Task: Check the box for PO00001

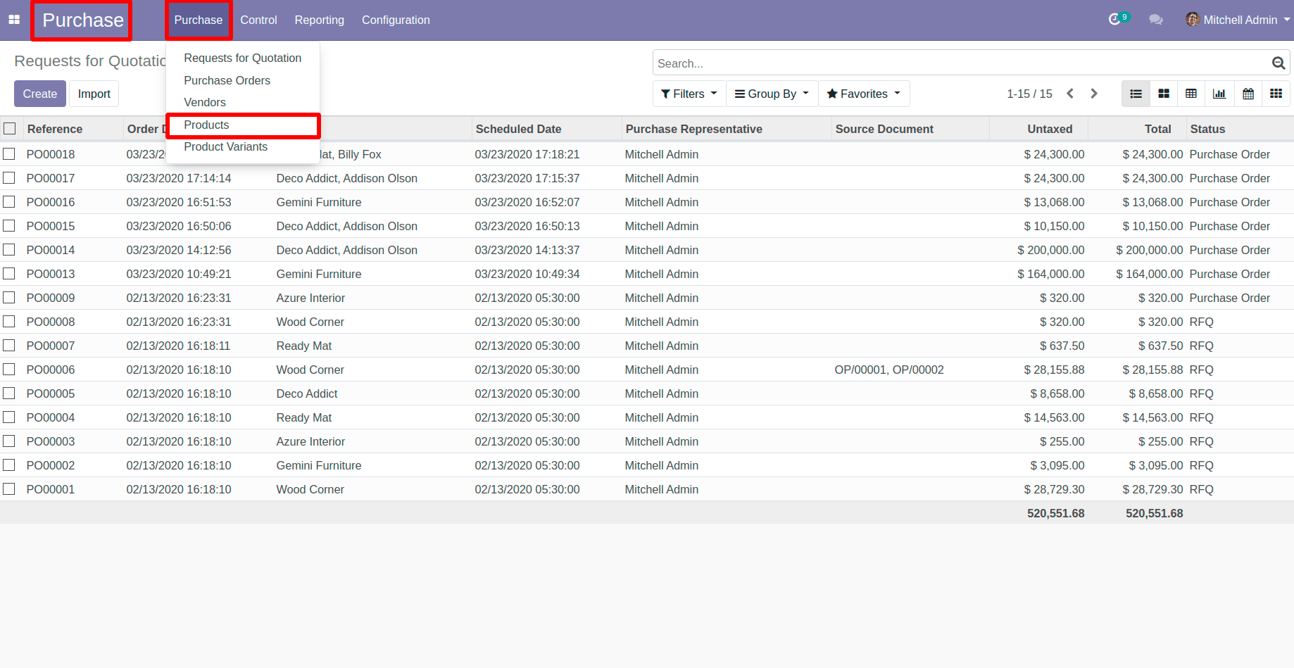Action: click(x=9, y=489)
